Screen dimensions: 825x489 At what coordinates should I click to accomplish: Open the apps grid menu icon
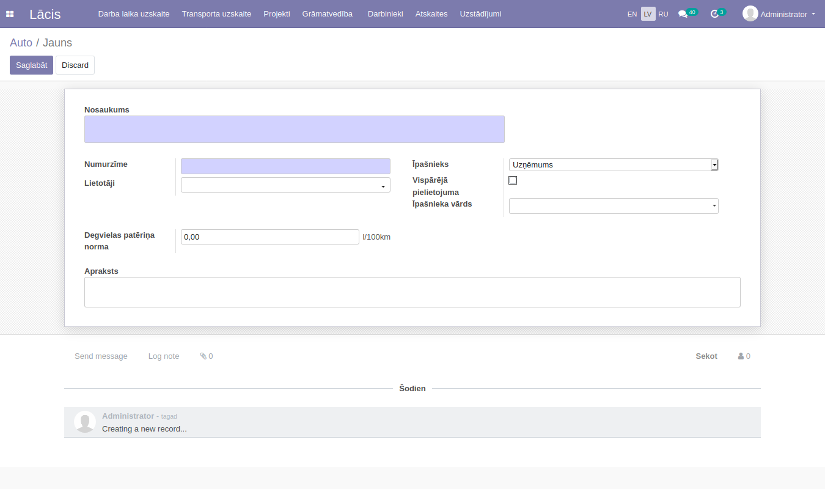coord(10,14)
